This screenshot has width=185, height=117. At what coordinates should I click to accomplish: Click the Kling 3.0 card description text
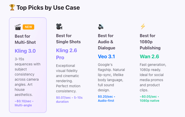pyautogui.click(x=28, y=77)
